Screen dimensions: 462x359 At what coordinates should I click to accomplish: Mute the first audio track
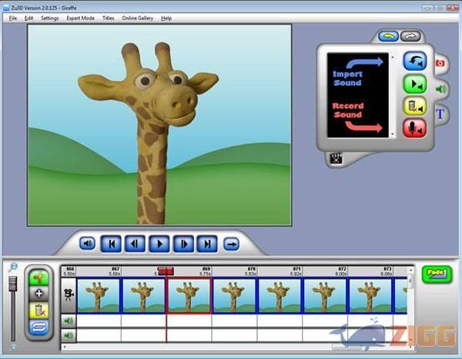point(69,321)
